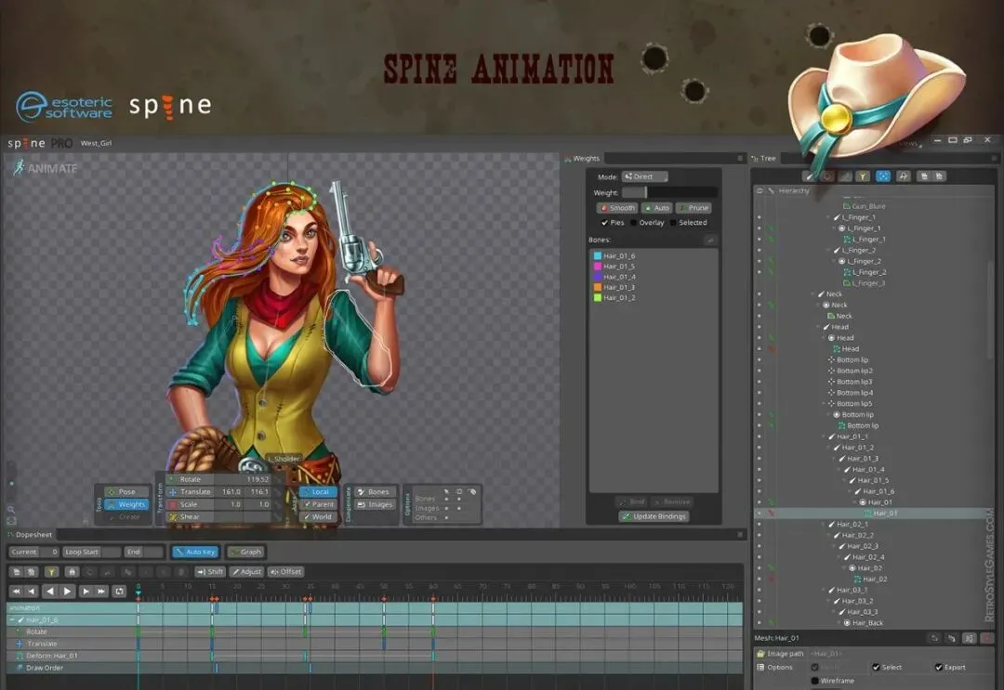1004x690 pixels.
Task: Select the Tree panel tab
Action: click(x=764, y=159)
